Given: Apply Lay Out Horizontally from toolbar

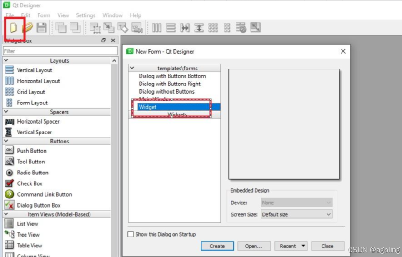Looking at the screenshot, I should click(x=156, y=28).
